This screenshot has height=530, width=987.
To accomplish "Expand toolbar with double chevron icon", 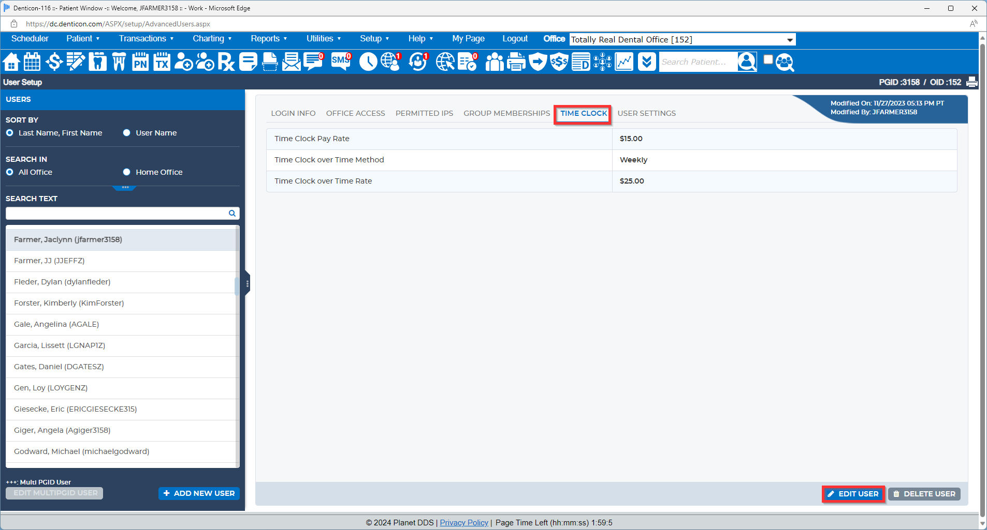I will click(x=647, y=62).
